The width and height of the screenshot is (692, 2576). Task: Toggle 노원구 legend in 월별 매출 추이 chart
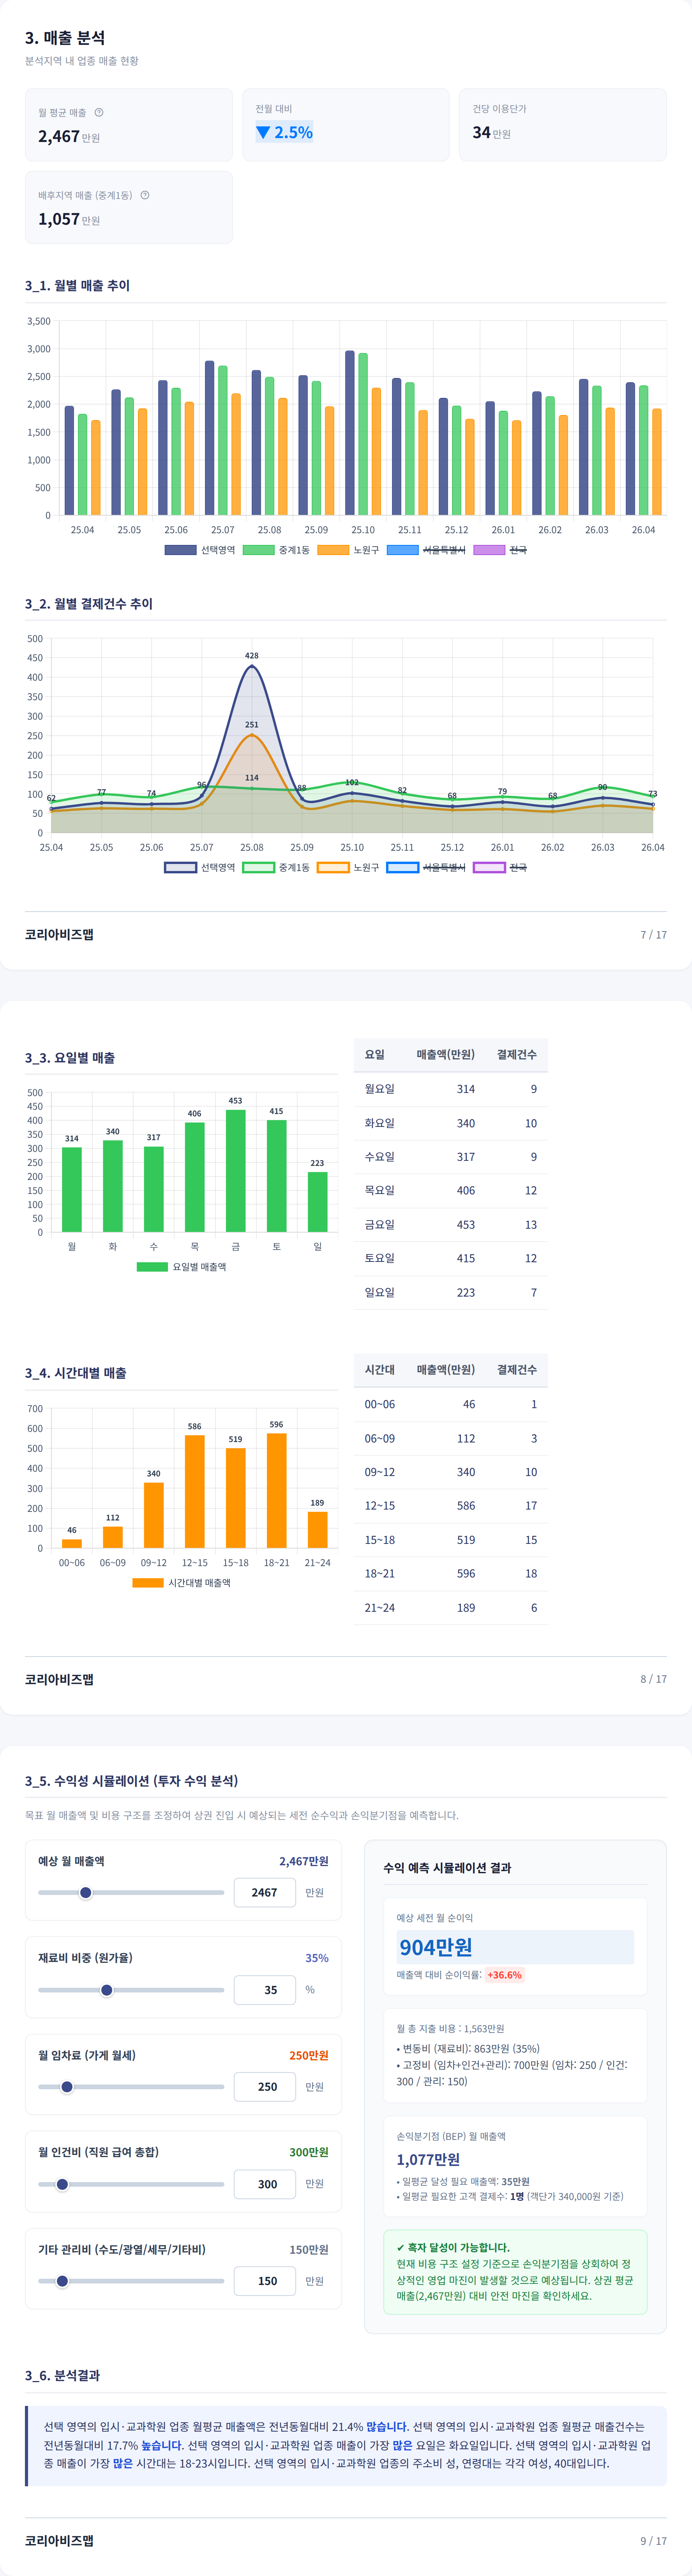point(348,550)
